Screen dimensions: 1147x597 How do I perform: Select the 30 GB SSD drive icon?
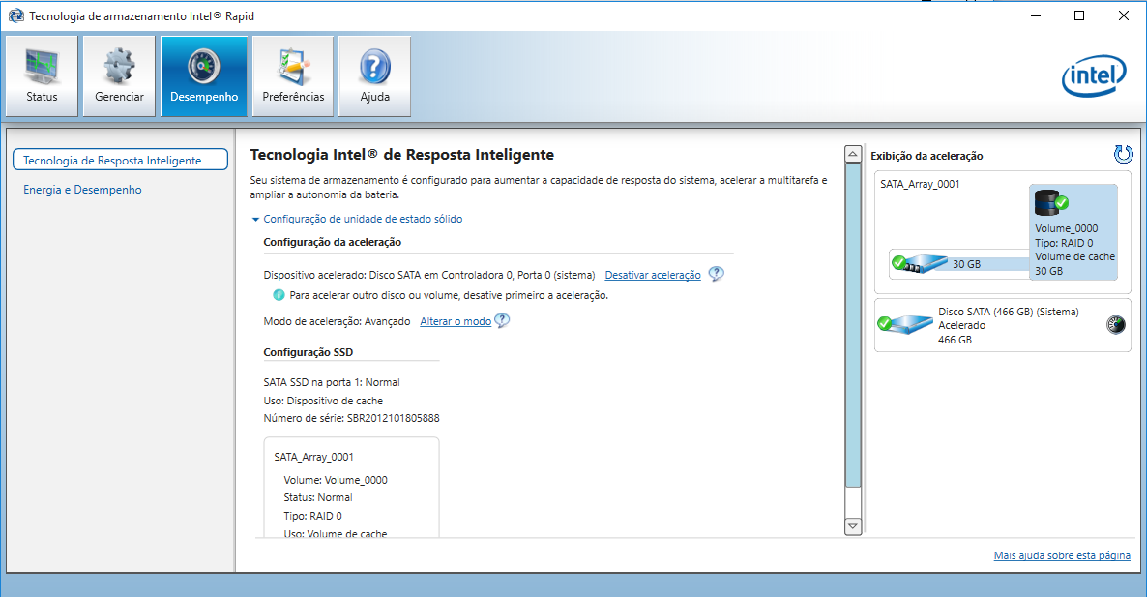920,263
